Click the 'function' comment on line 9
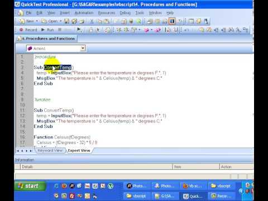This screenshot has height=201, width=268. 42,99
